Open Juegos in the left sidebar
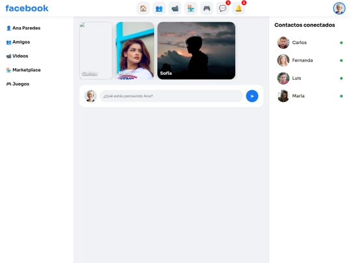The width and height of the screenshot is (351, 263). click(18, 84)
